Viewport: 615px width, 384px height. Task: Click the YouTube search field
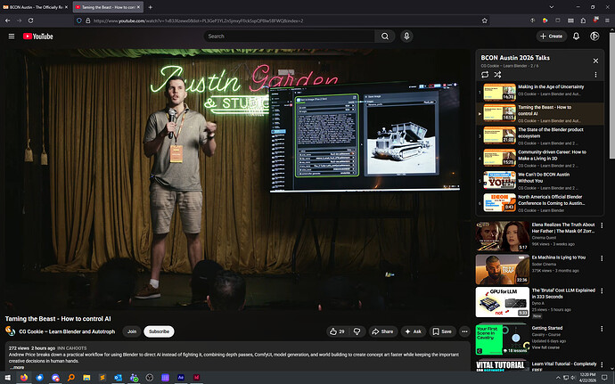coord(290,37)
